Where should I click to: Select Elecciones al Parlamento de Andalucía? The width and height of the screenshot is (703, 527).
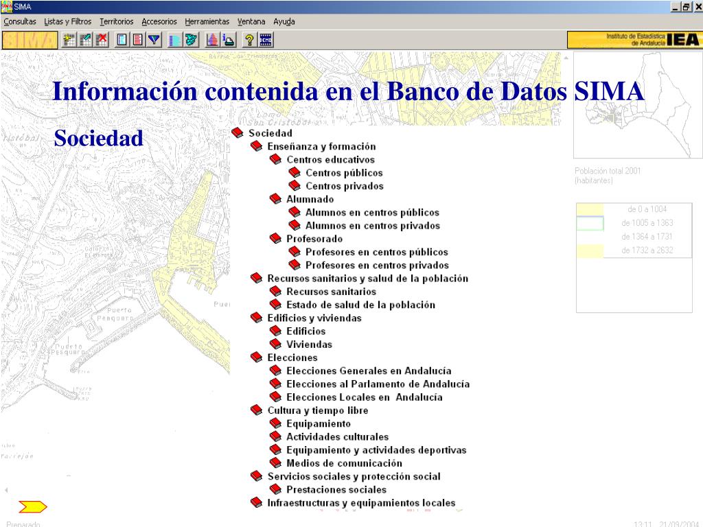pos(378,384)
